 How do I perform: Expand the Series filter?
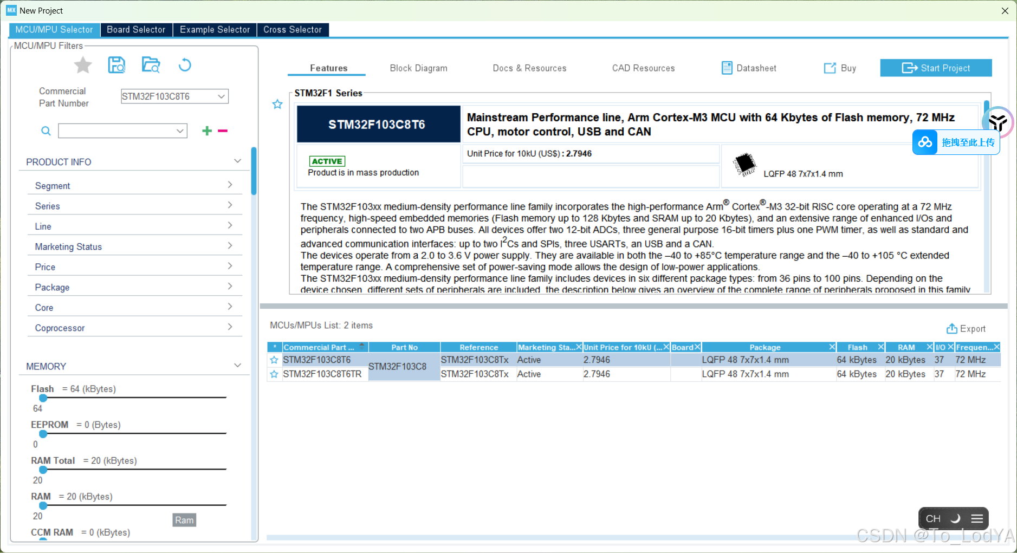pos(230,205)
